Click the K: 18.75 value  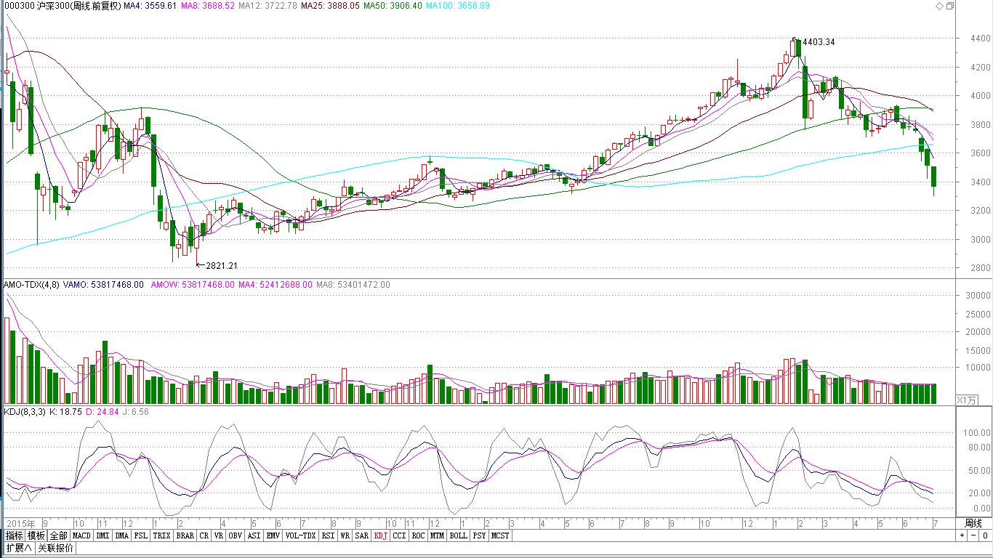(x=67, y=412)
